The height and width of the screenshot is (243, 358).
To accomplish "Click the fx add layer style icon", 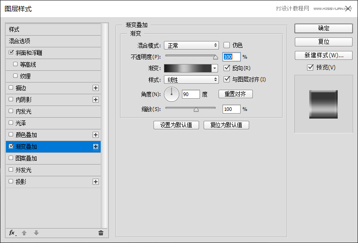I will pyautogui.click(x=13, y=233).
